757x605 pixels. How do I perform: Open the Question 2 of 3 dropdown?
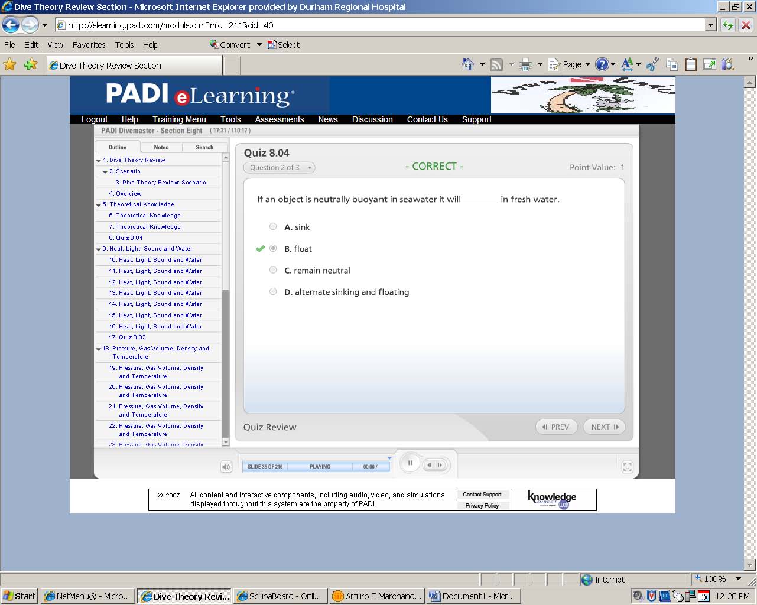point(279,167)
